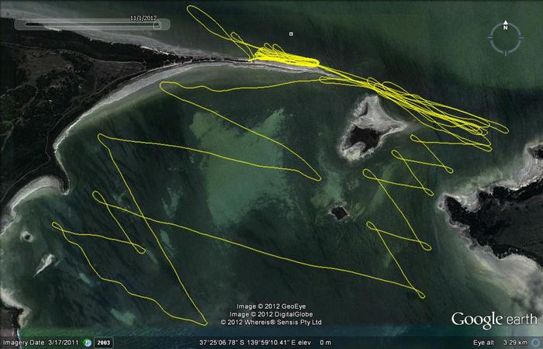This screenshot has width=543, height=349.
Task: Click the Google earth logo
Action: point(493,320)
